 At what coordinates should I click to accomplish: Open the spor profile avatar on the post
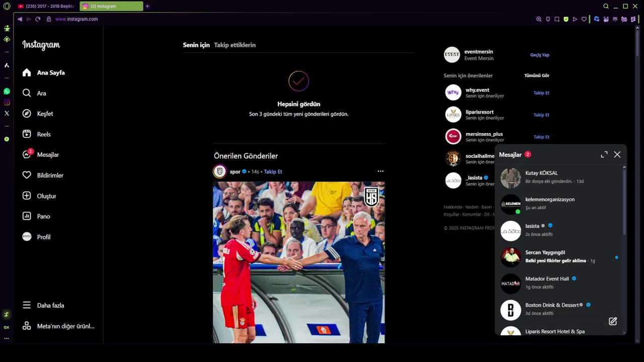point(220,171)
